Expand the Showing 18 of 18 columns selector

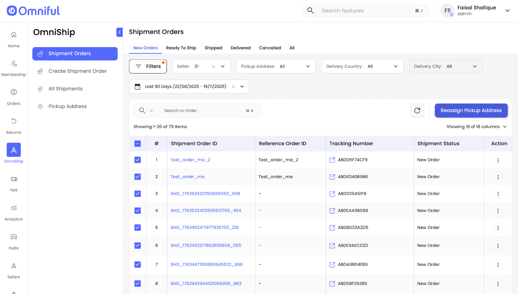476,127
